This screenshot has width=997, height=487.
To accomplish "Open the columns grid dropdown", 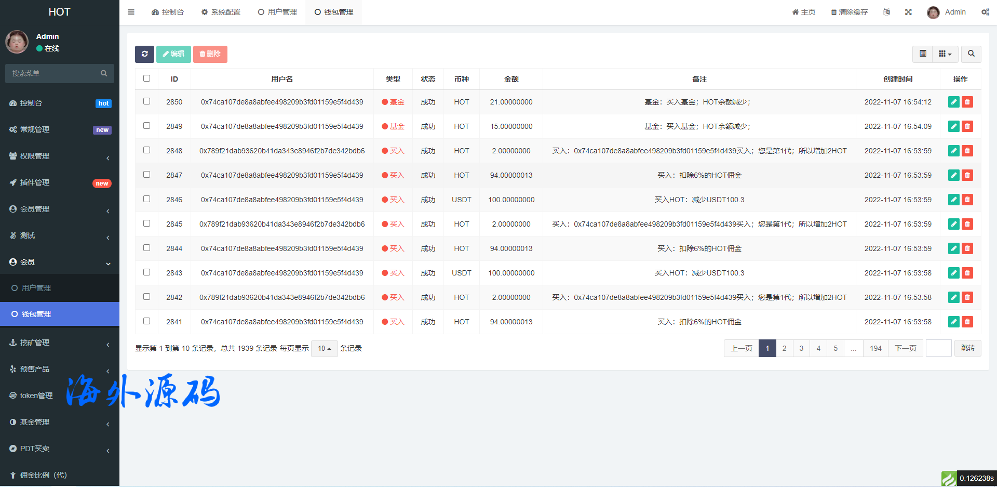I will point(945,54).
